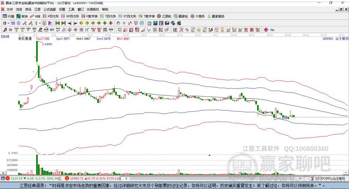The image size is (349, 189).
Task: Open the 文件 menu
Action: tap(10, 9)
